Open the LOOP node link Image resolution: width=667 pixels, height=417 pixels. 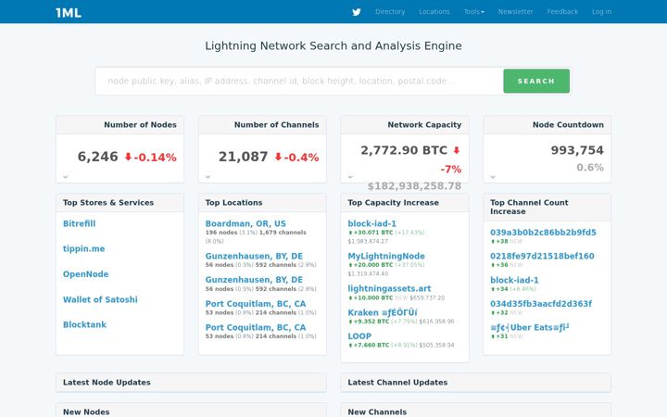[x=359, y=335]
